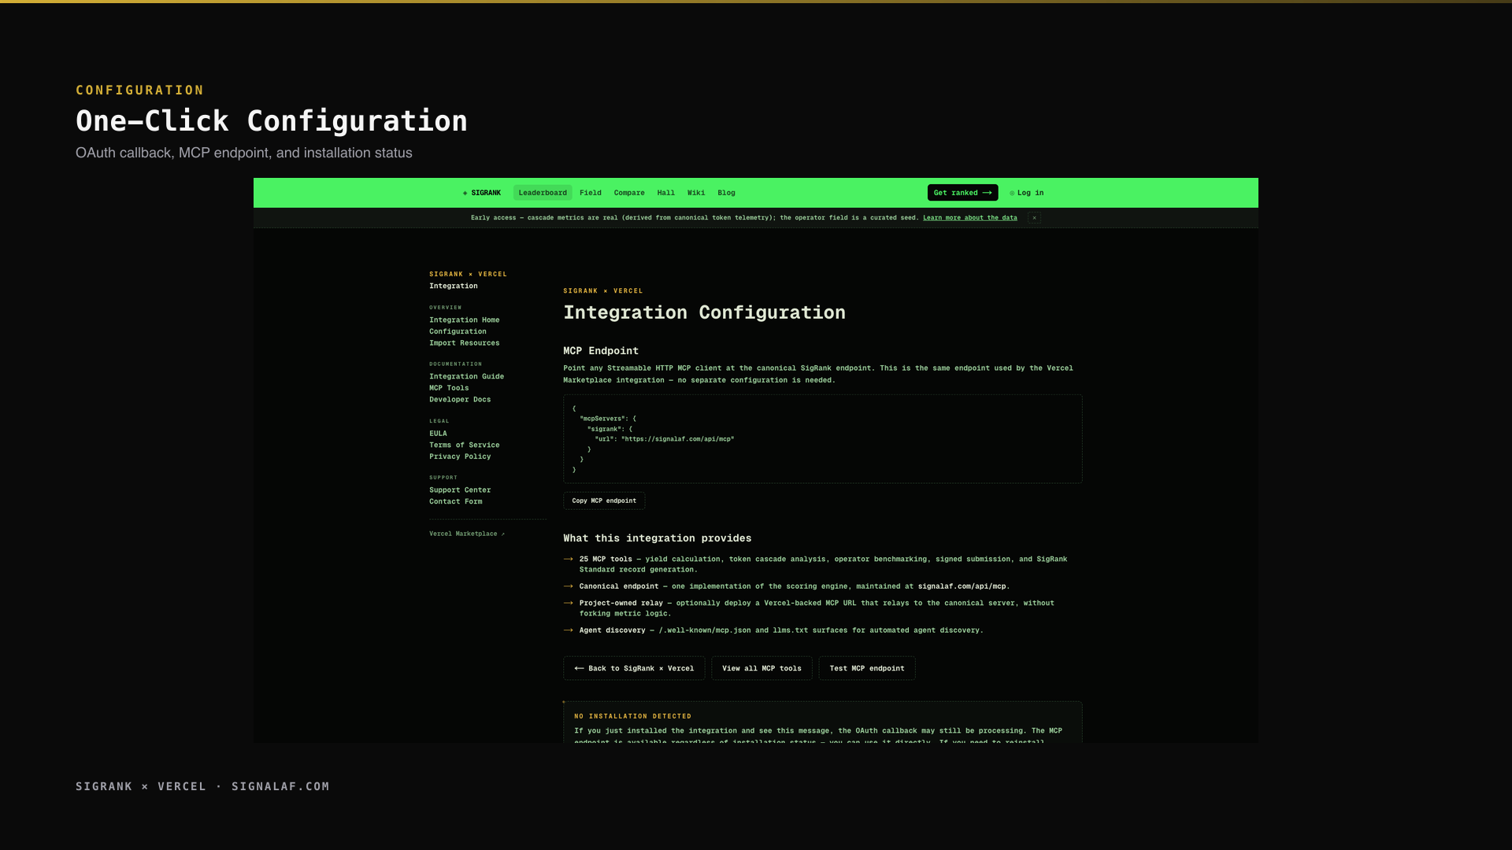This screenshot has height=850, width=1512.
Task: Click the MCP Endpoint section heading
Action: click(x=601, y=351)
